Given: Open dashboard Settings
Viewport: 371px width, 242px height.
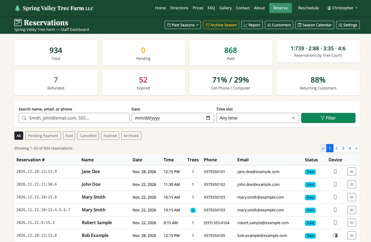Looking at the screenshot, I should 348,25.
